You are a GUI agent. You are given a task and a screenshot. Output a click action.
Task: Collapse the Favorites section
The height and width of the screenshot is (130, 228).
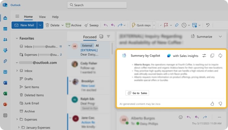(17, 38)
